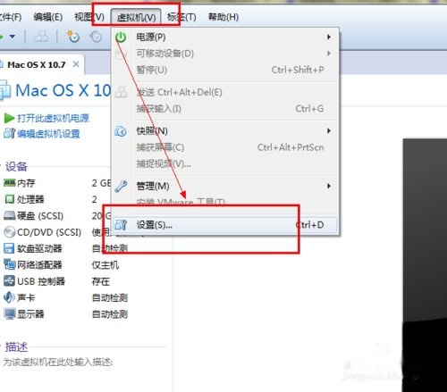Expand the 快照(N) submenu arrow
Image resolution: width=447 pixels, height=392 pixels.
coord(329,131)
